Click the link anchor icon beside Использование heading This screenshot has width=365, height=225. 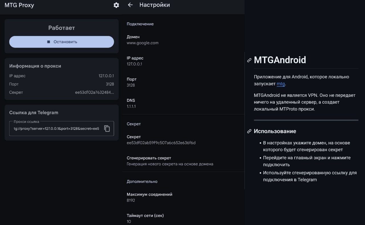pyautogui.click(x=249, y=131)
